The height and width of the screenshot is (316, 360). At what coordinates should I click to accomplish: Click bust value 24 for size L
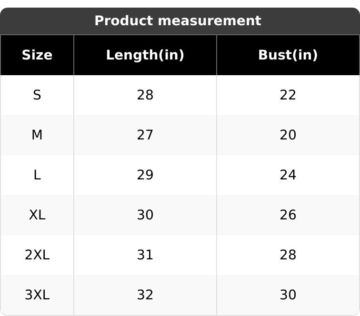pyautogui.click(x=288, y=175)
